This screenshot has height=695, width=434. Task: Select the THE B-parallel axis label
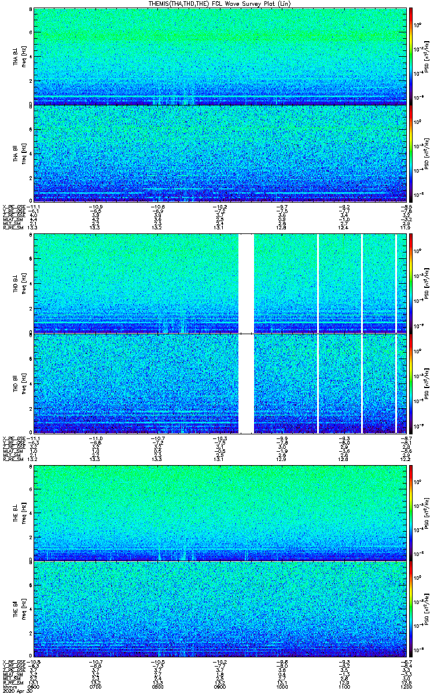17,610
